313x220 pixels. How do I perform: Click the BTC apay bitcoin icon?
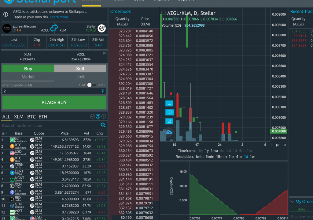[x=12, y=160]
